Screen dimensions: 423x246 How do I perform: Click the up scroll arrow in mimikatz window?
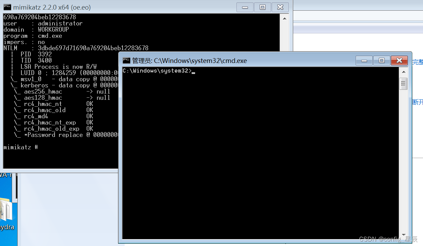point(285,19)
